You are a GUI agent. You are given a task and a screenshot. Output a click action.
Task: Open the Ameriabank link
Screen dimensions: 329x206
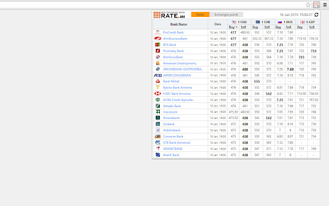(171, 118)
